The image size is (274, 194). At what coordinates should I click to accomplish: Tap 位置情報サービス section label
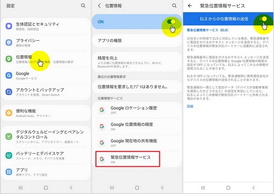(110, 98)
